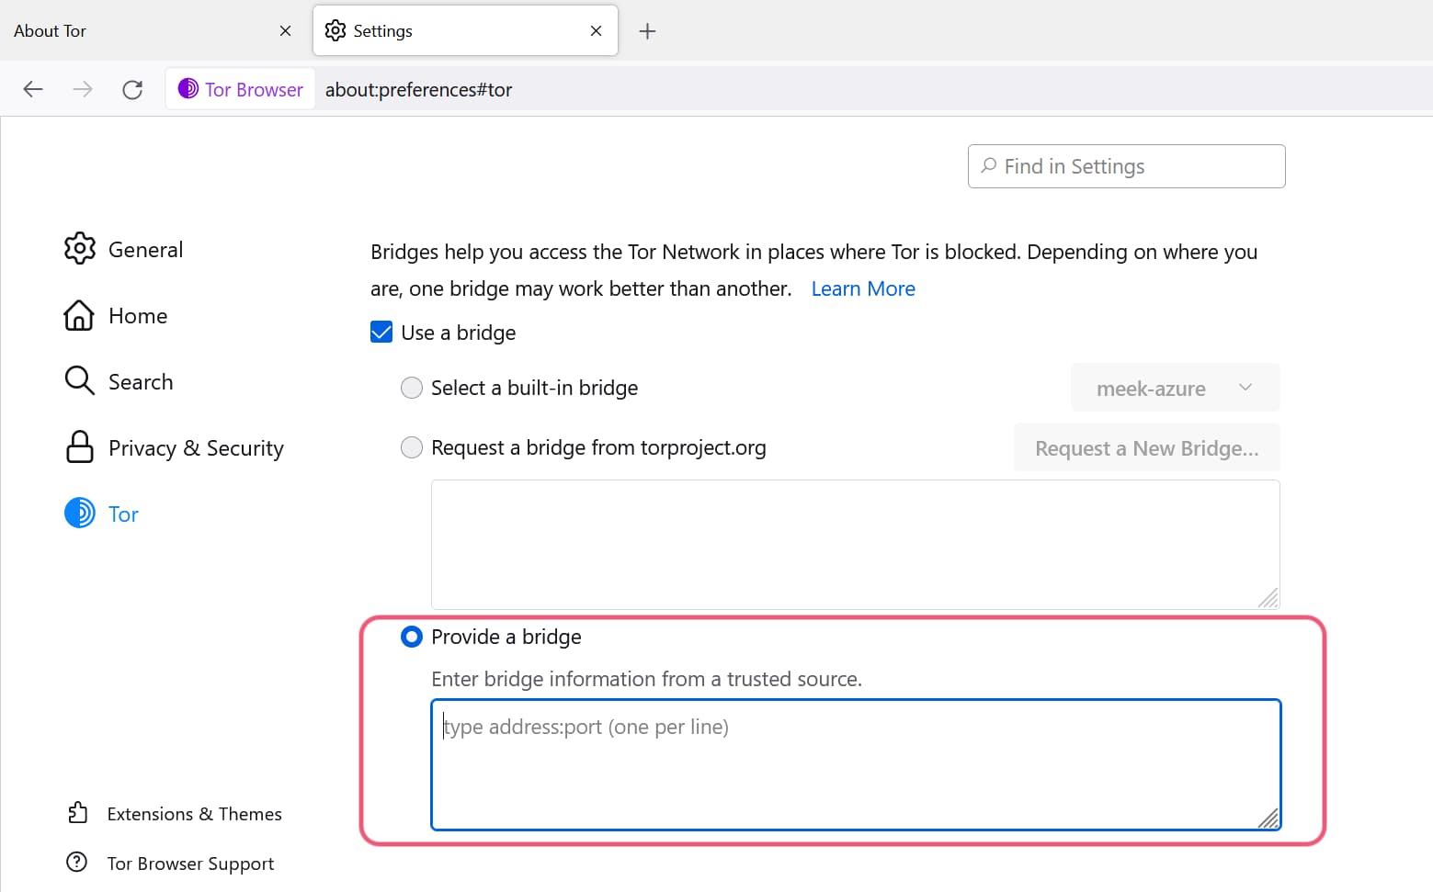Image resolution: width=1433 pixels, height=892 pixels.
Task: Select the Provide a bridge radio button
Action: pos(412,637)
